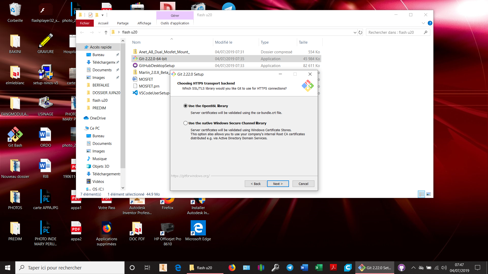Sort files by Nom column
488x274 pixels.
[x=136, y=42]
